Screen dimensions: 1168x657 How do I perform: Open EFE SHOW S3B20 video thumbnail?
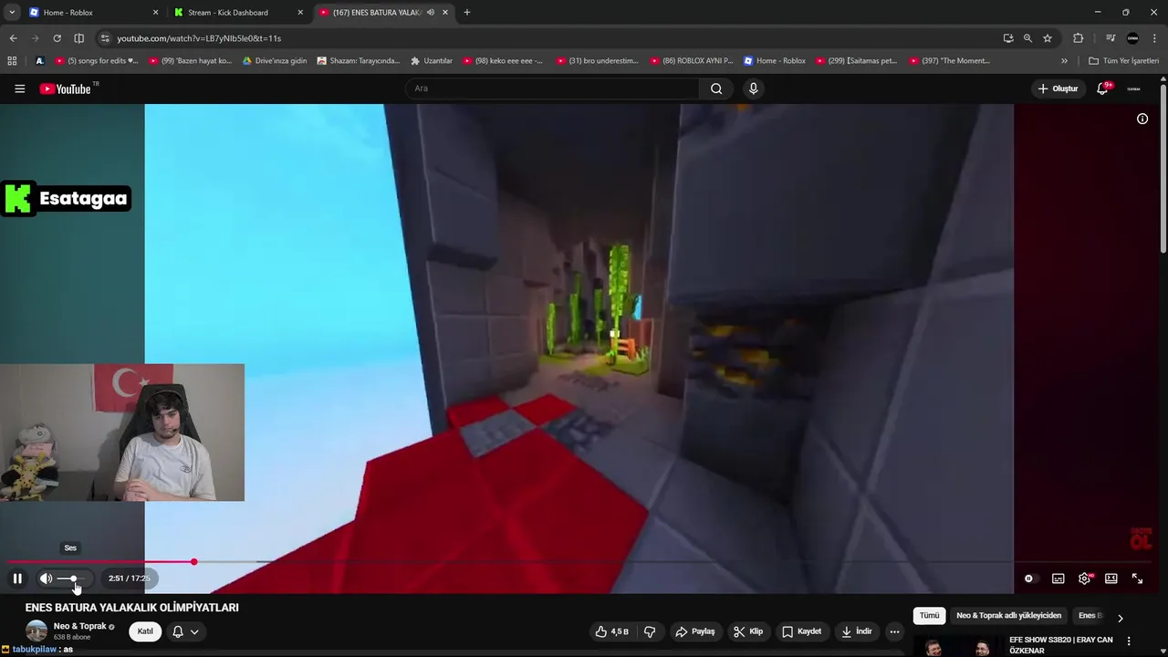[x=958, y=645]
